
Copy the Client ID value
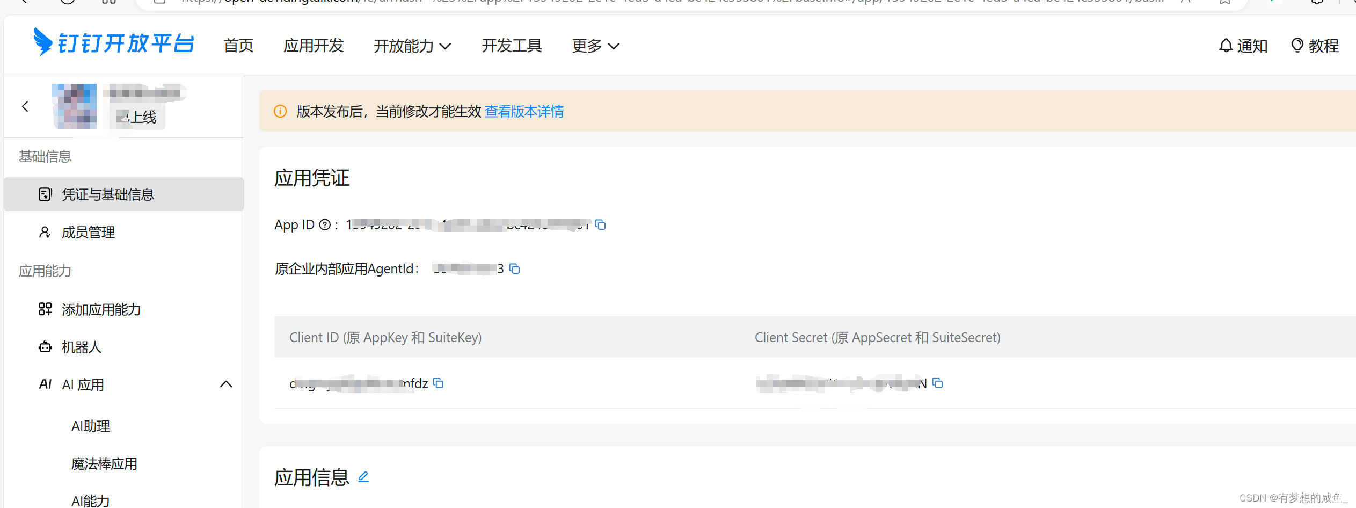coord(438,383)
